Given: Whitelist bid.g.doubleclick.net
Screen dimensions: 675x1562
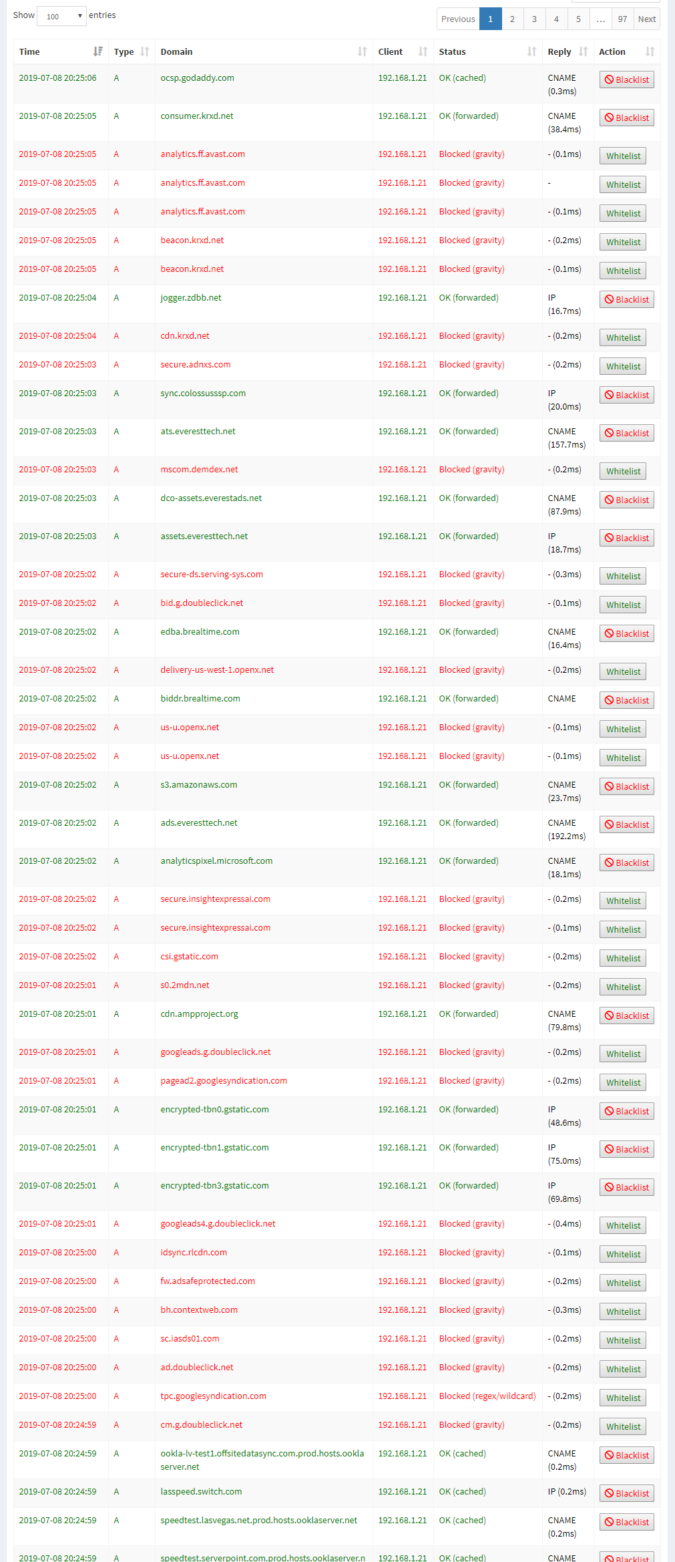Looking at the screenshot, I should [623, 605].
